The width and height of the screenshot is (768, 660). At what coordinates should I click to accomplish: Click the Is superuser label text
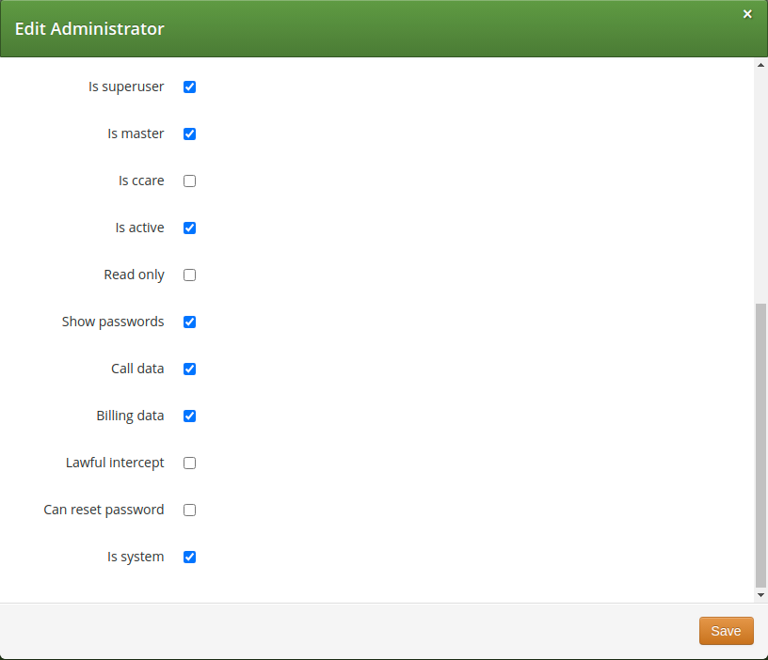click(126, 86)
